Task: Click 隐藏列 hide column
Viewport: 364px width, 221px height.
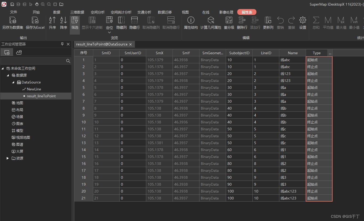Action: tap(121, 23)
